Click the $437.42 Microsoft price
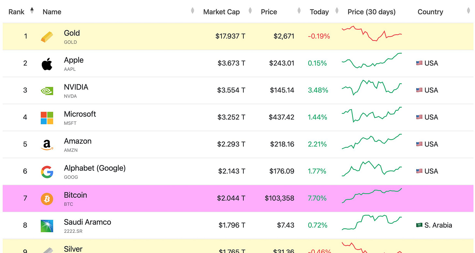The image size is (475, 253). (282, 117)
